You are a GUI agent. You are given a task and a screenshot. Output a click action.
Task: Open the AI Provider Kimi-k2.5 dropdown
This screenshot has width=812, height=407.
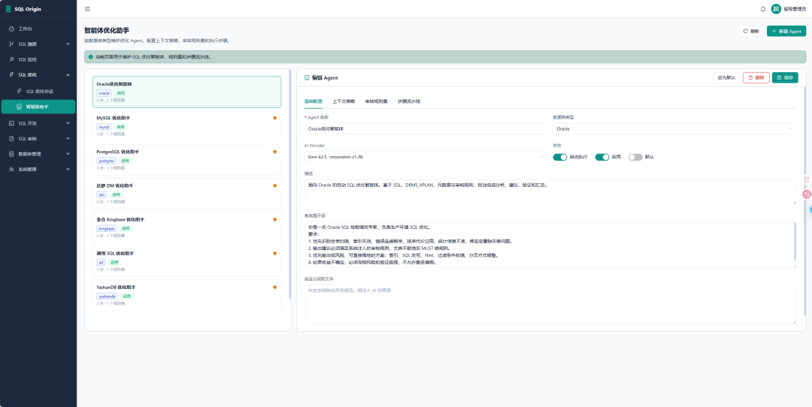tap(426, 157)
